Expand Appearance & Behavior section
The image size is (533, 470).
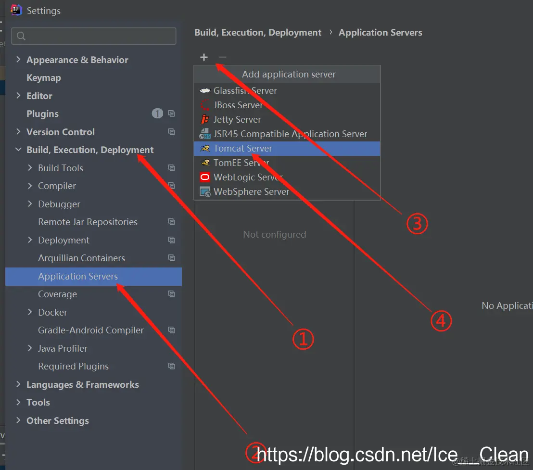click(18, 60)
